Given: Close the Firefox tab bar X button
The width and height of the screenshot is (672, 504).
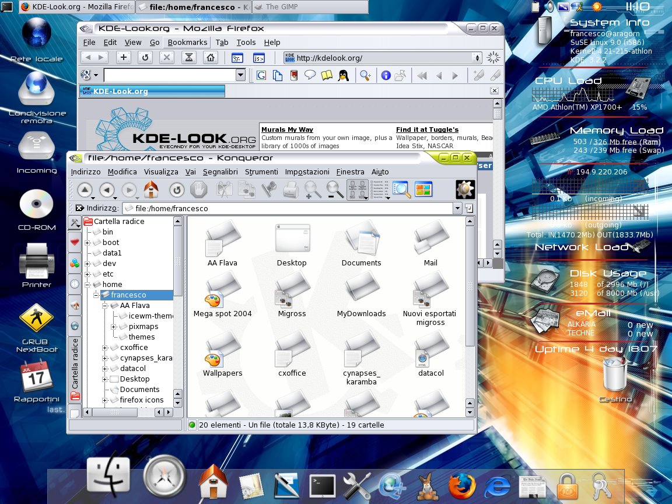Looking at the screenshot, I should 494,91.
